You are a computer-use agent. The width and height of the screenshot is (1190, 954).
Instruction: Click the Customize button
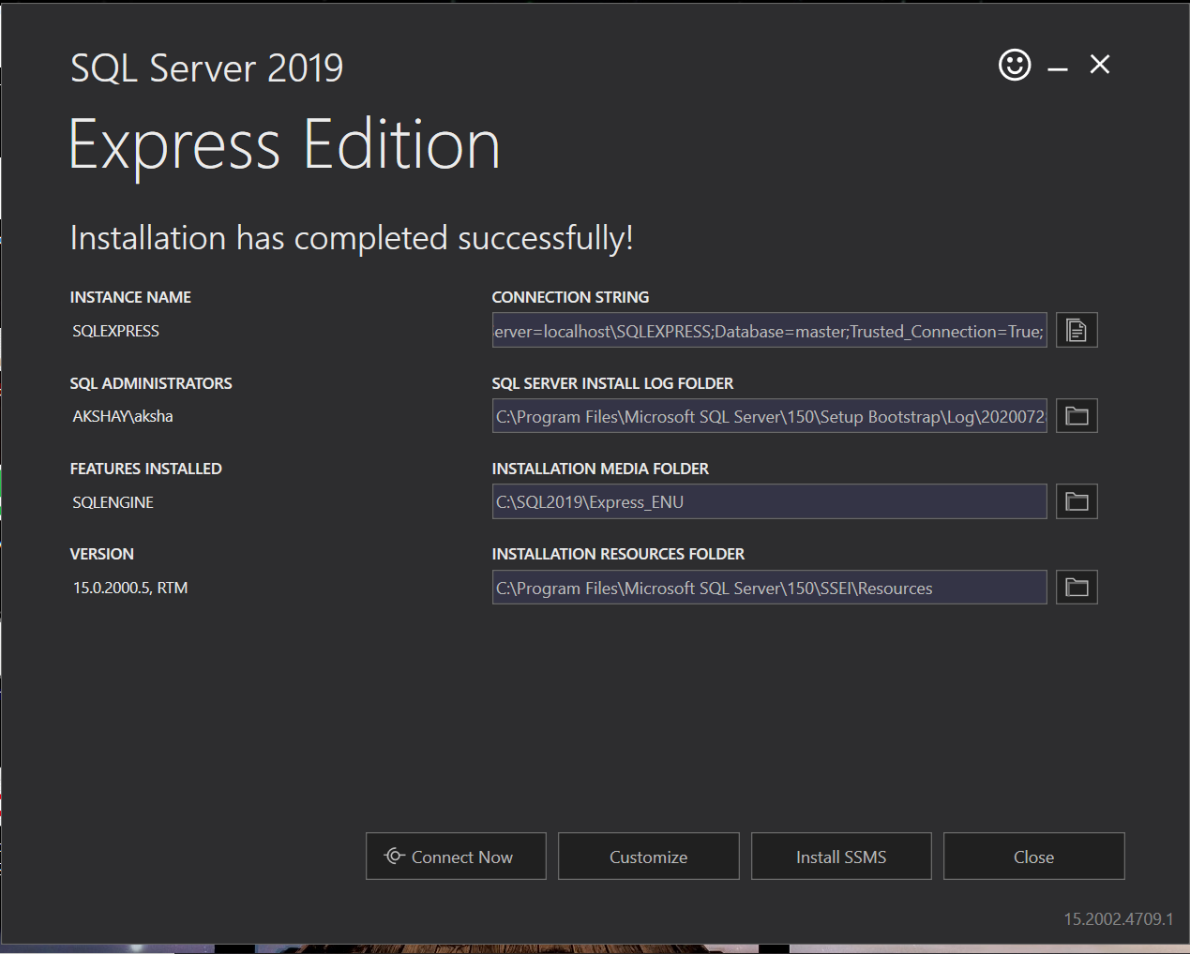(x=649, y=857)
